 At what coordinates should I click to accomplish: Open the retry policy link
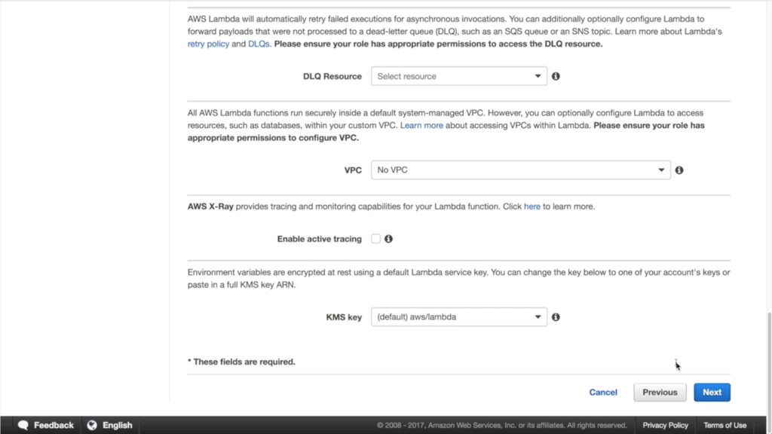point(208,44)
